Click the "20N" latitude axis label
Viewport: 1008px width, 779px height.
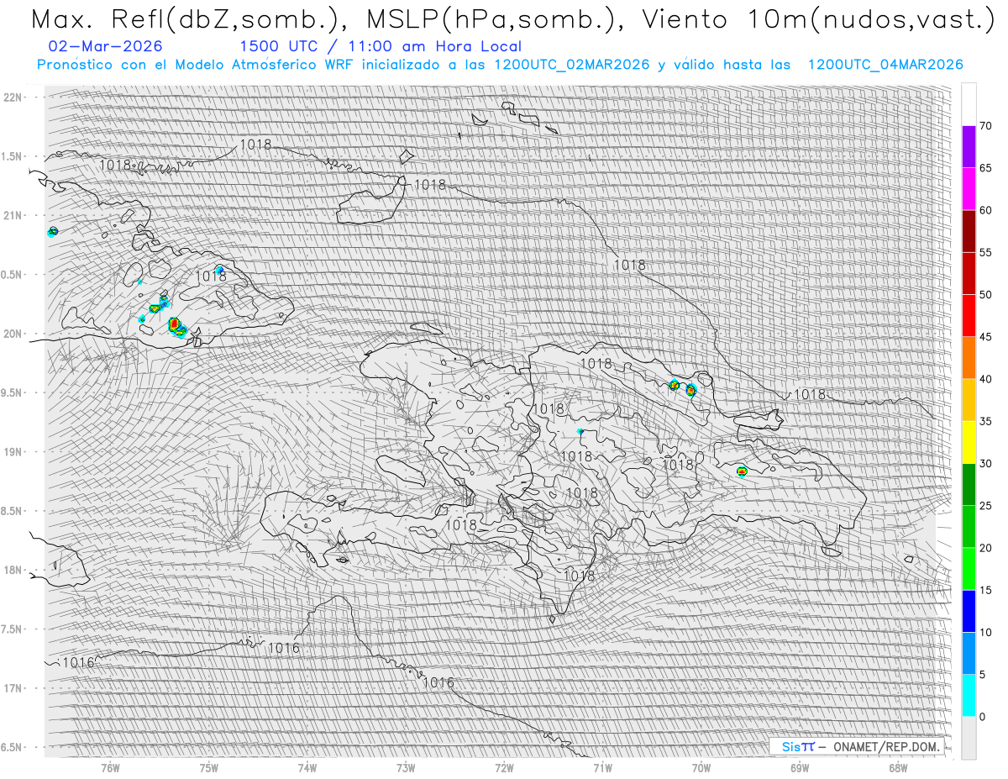click(12, 334)
